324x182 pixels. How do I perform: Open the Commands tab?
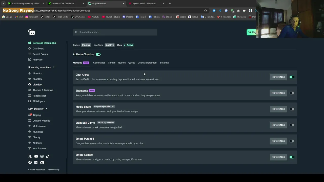point(99,63)
